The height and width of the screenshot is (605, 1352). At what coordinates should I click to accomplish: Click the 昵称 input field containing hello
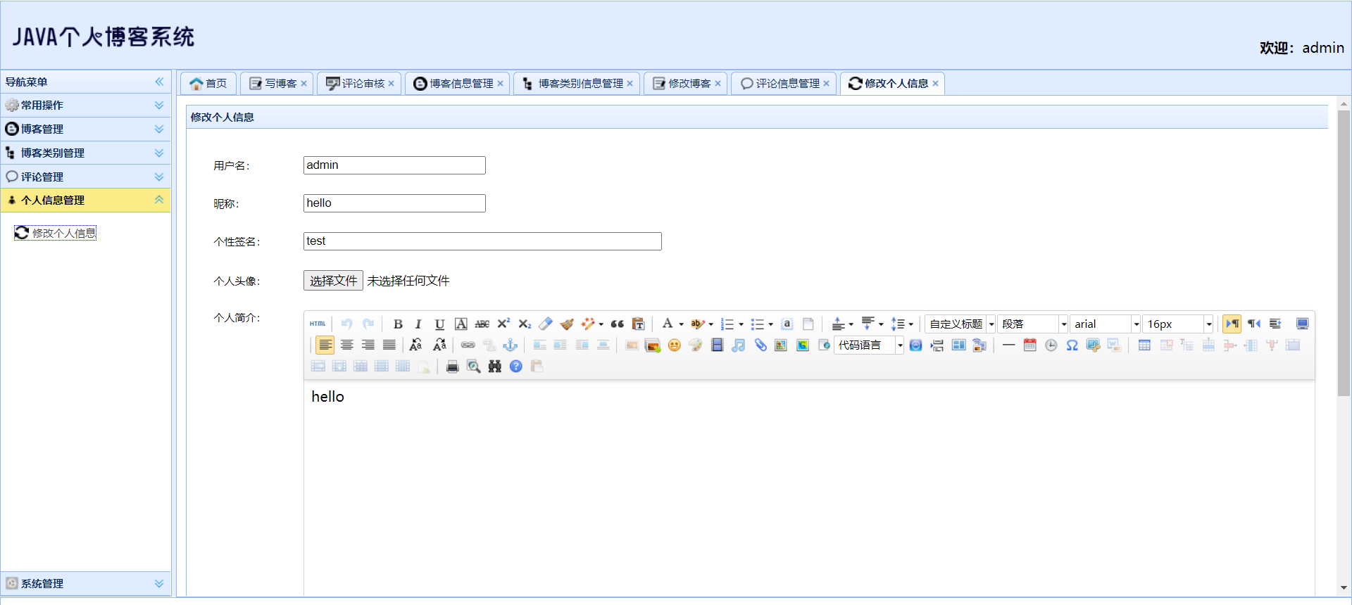(394, 203)
